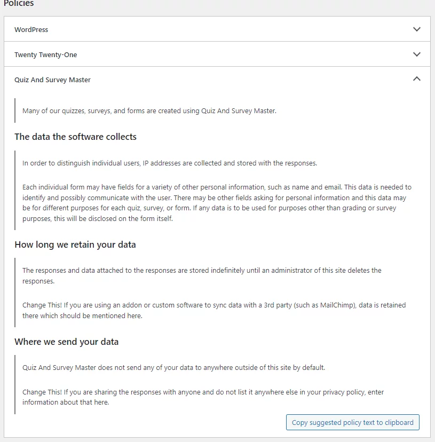Viewport: 435px width, 442px height.
Task: Click "How long we retain your data" heading
Action: coord(75,244)
